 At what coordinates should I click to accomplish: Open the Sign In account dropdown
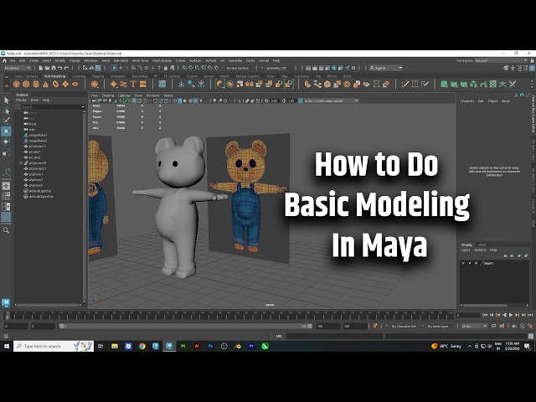pyautogui.click(x=385, y=68)
